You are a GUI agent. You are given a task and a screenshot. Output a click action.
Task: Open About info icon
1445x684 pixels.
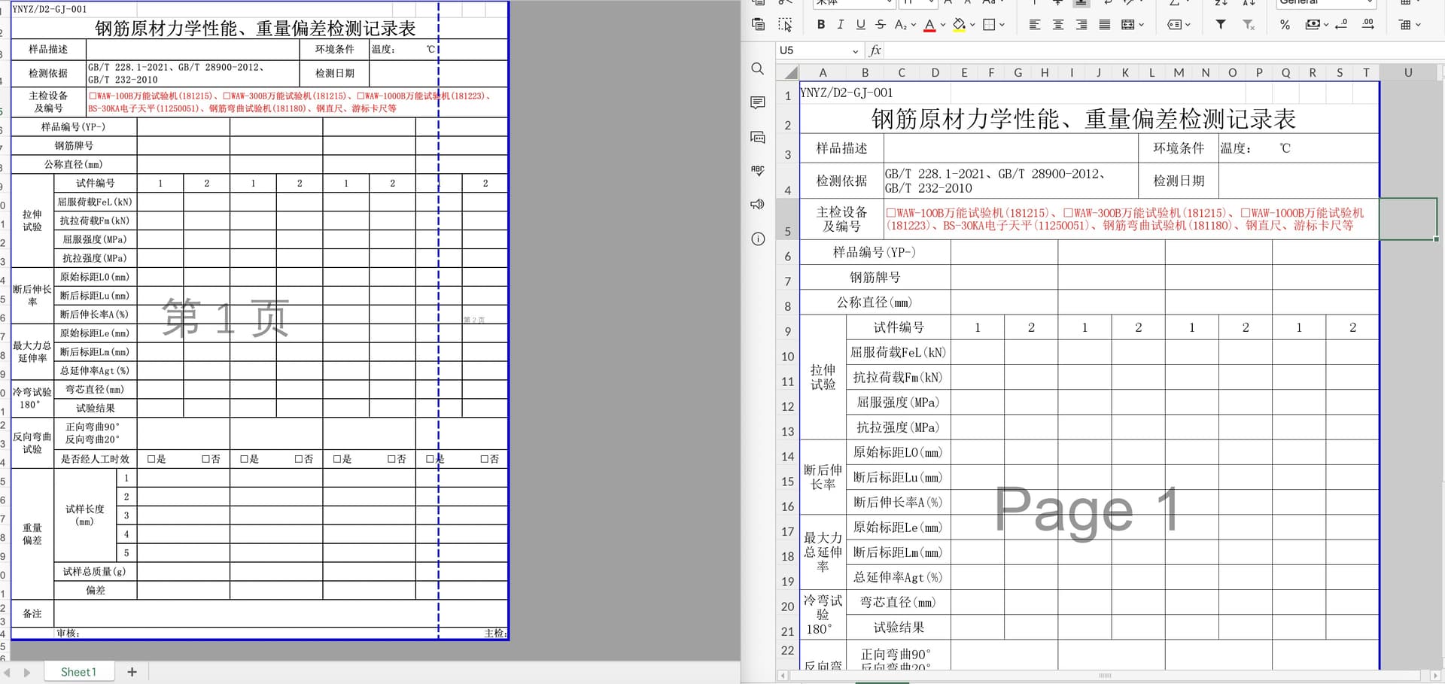click(758, 239)
